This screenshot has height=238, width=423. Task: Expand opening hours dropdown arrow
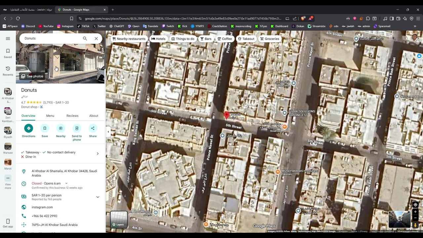coord(66,183)
